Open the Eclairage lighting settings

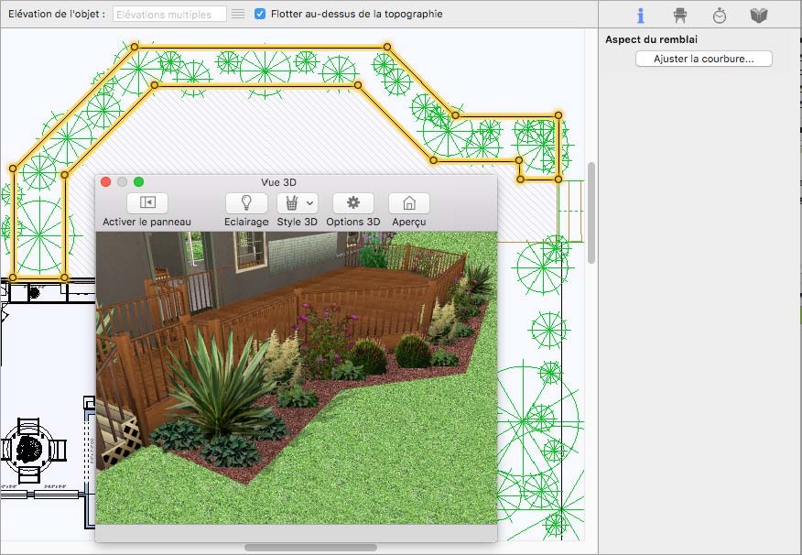tap(246, 203)
